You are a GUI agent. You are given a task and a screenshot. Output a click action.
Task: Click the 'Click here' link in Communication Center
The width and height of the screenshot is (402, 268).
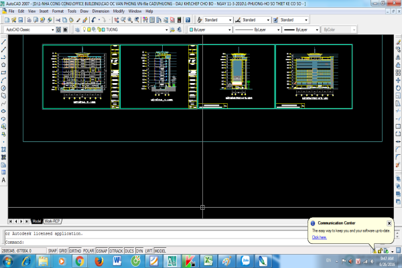point(320,237)
